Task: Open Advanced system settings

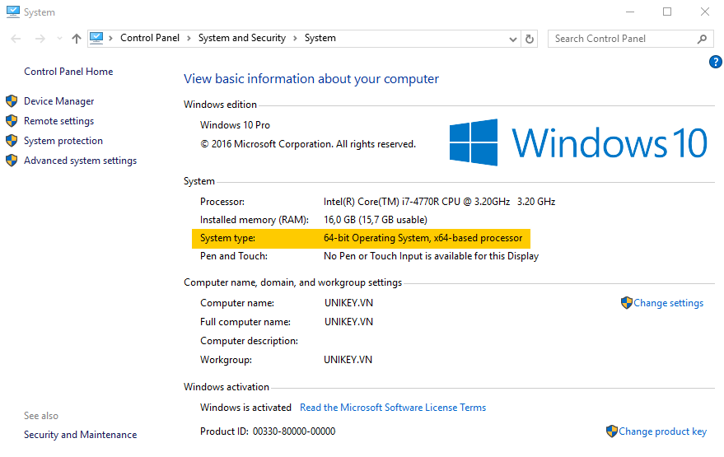Action: pyautogui.click(x=81, y=161)
